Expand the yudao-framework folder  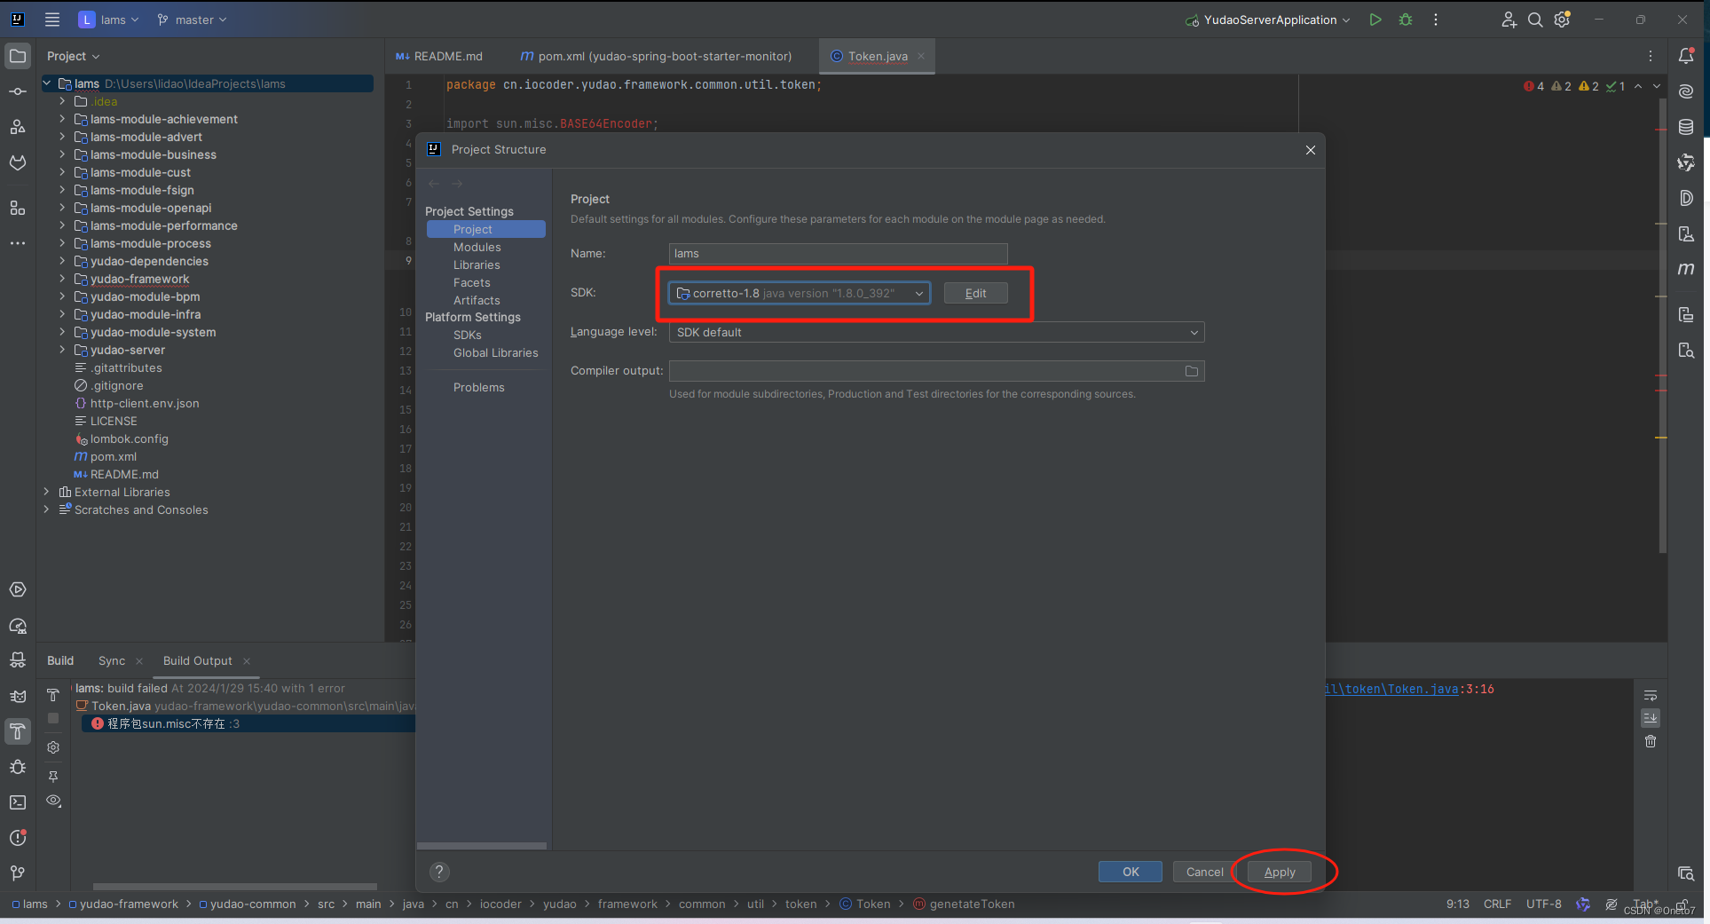[62, 279]
